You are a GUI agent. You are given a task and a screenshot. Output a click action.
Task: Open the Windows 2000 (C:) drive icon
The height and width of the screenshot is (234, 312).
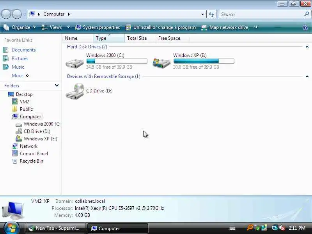pos(74,63)
